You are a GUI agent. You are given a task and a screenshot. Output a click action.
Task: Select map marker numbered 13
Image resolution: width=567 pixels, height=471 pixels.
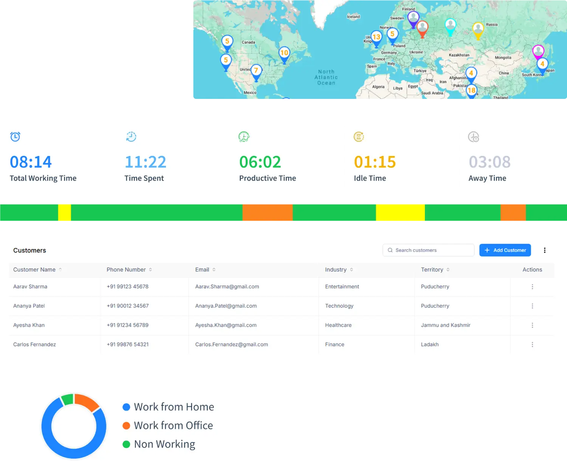[376, 37]
